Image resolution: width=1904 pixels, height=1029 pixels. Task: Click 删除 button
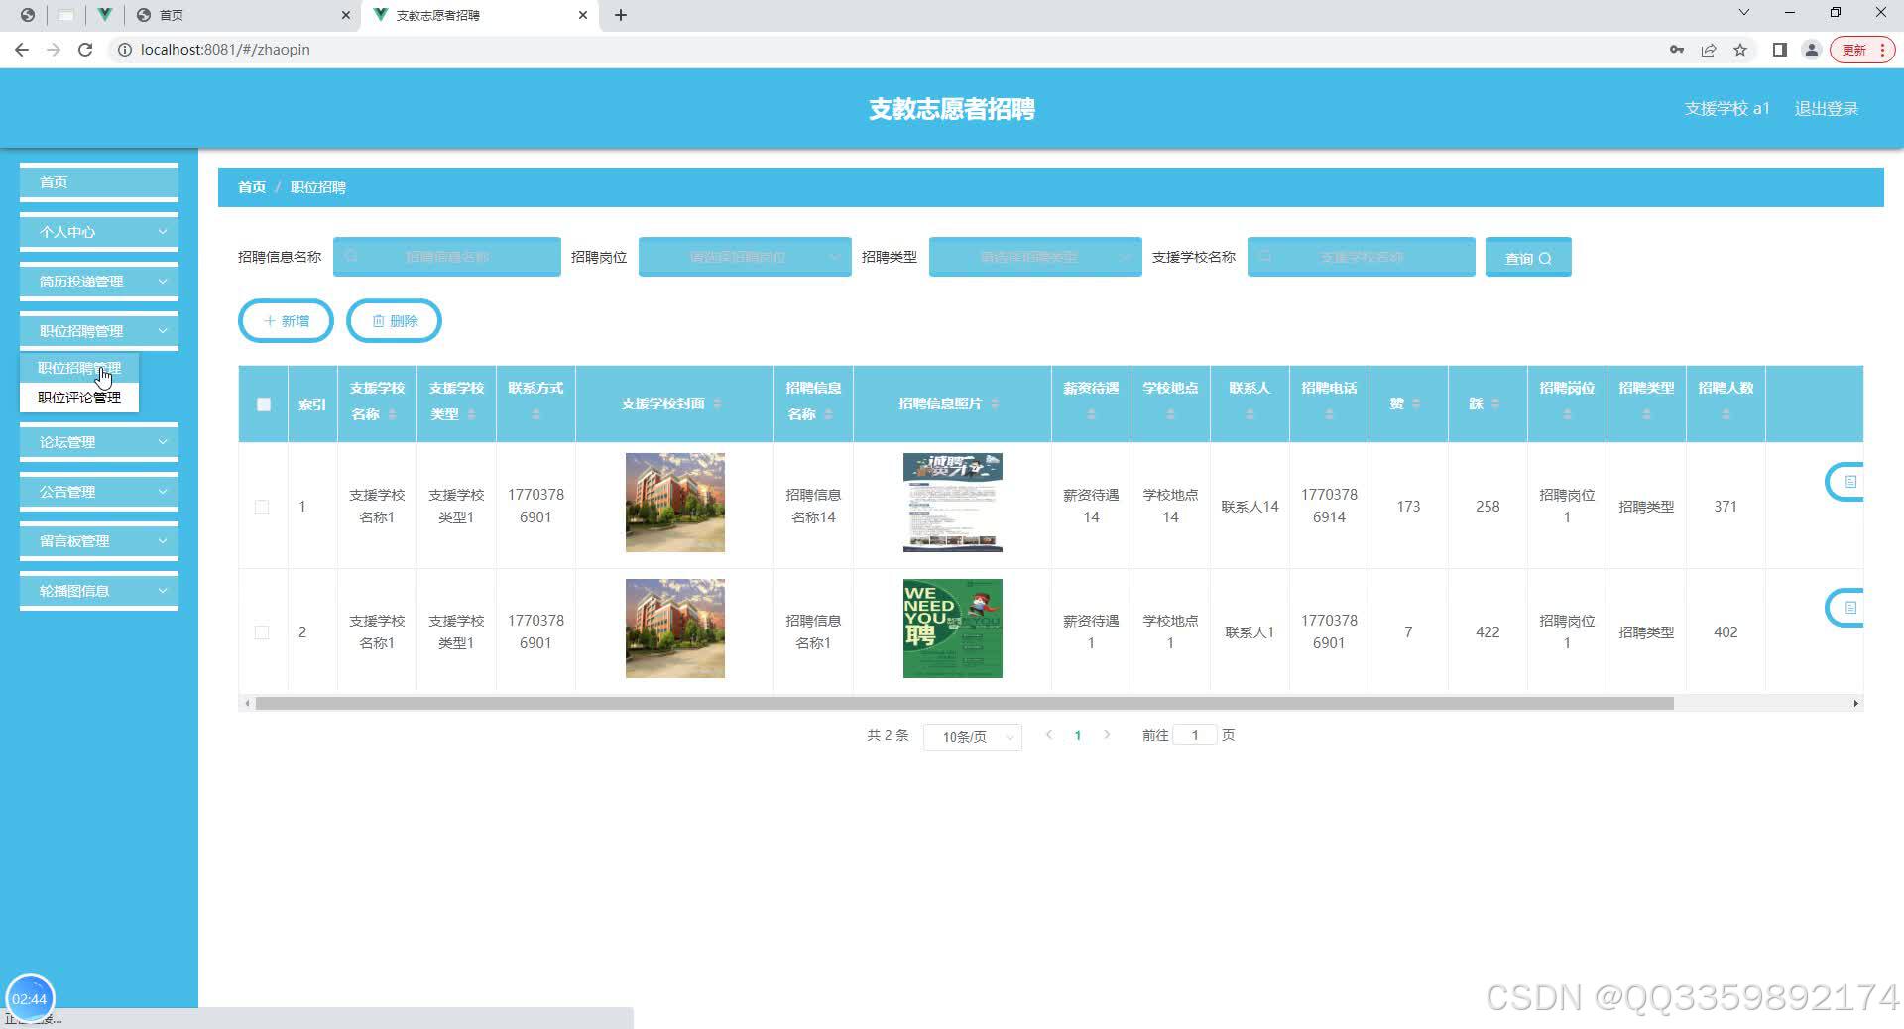[x=394, y=321]
